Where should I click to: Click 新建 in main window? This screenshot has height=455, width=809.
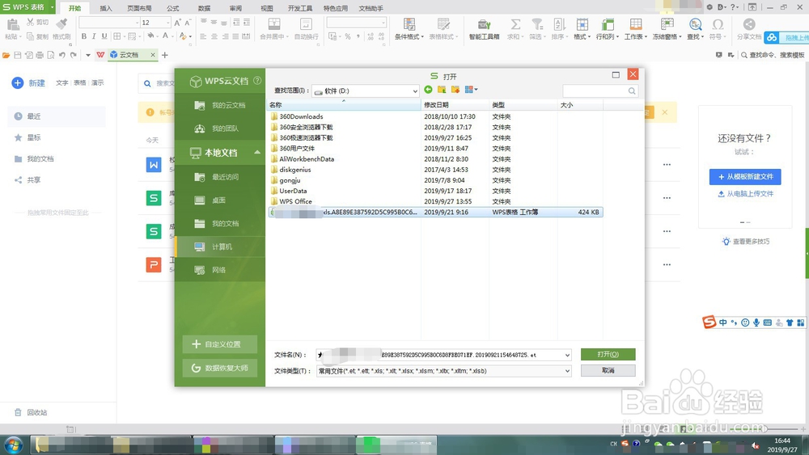tap(29, 83)
